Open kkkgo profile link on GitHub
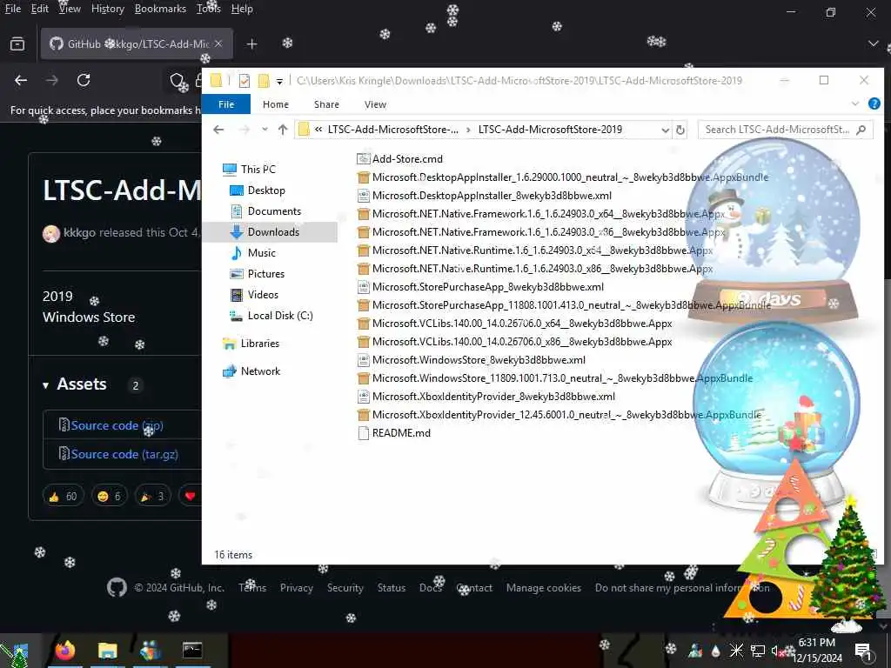Image resolution: width=891 pixels, height=668 pixels. pyautogui.click(x=79, y=232)
